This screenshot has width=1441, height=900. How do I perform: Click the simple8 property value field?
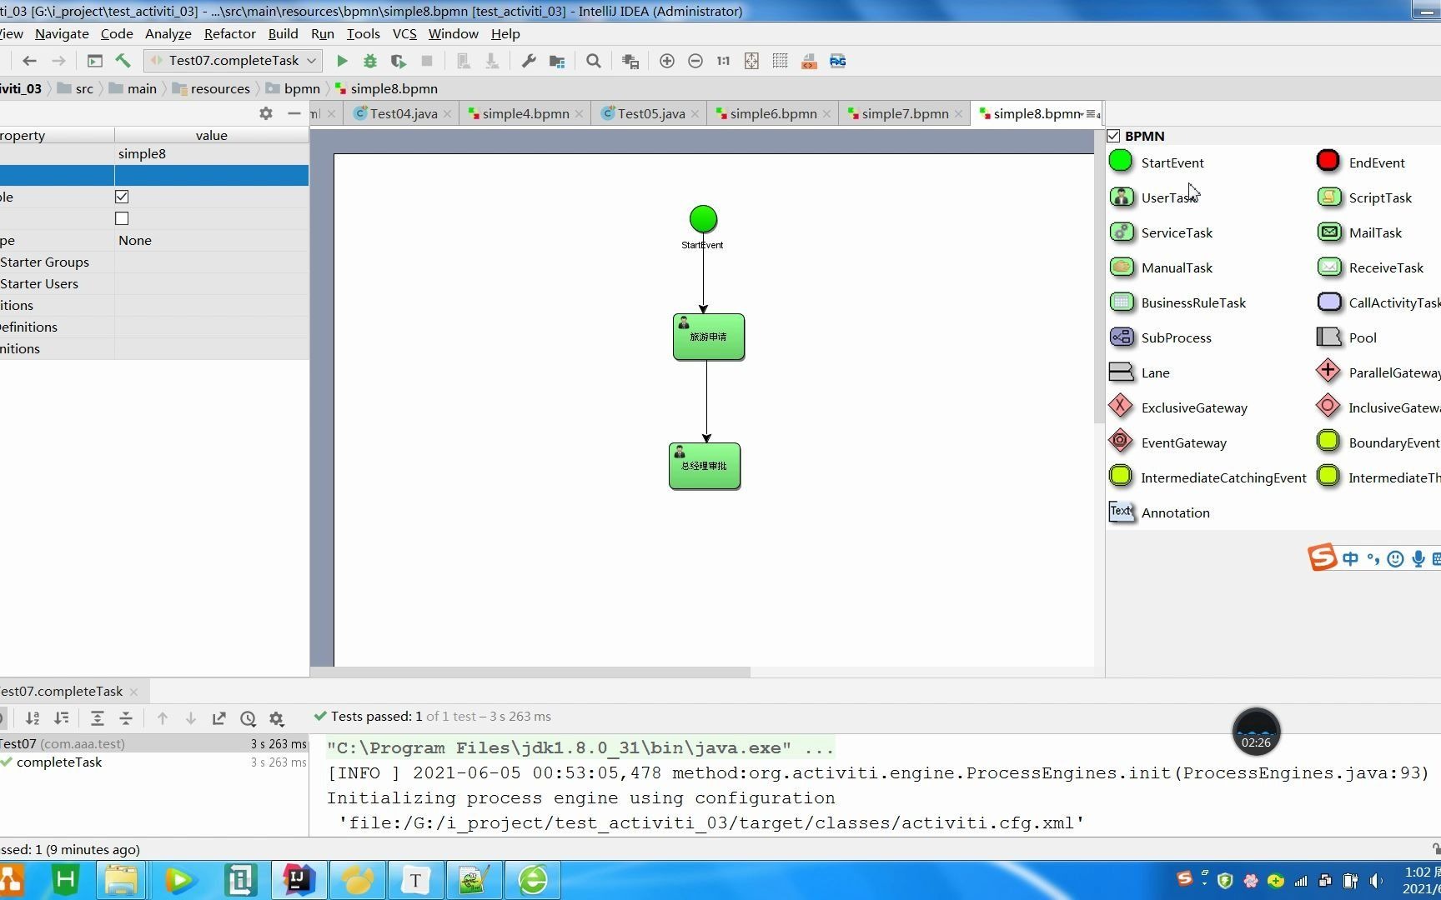coord(212,154)
